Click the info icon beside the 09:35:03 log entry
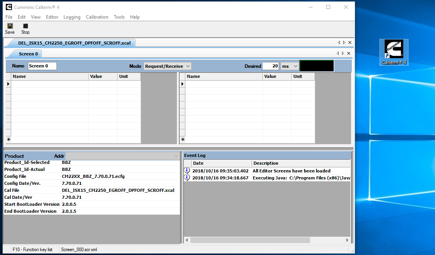 click(187, 171)
